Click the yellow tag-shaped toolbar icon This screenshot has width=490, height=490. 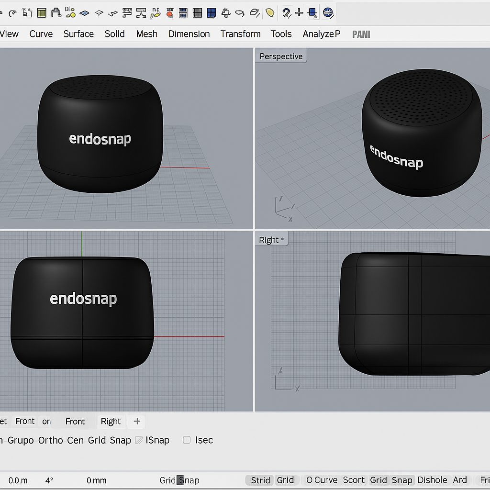point(270,13)
